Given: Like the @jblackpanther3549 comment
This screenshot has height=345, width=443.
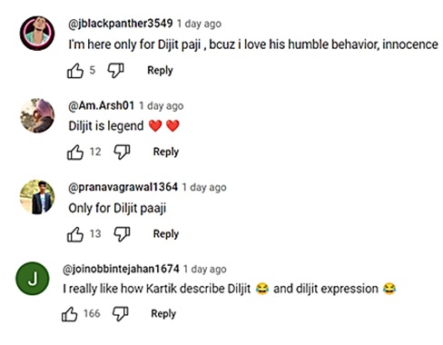Looking at the screenshot, I should click(75, 71).
